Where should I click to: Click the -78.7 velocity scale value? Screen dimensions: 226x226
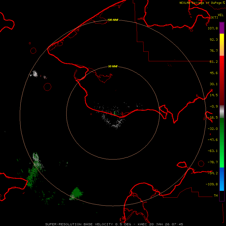click(213, 162)
